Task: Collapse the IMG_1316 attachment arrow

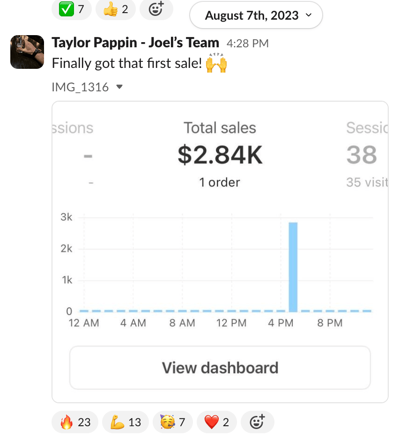Action: pos(119,87)
